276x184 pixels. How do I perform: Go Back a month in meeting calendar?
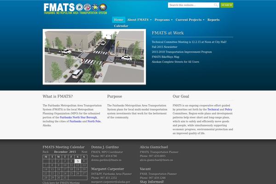46,152
